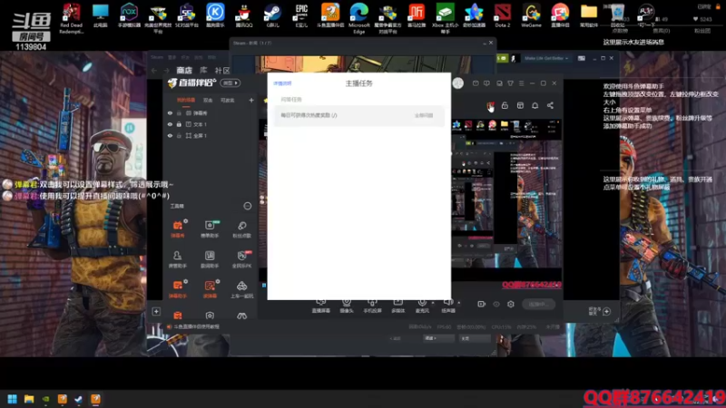Open the orange dice tool beside 弹幕助手
Viewport: 726px width, 408px height.
point(210,288)
